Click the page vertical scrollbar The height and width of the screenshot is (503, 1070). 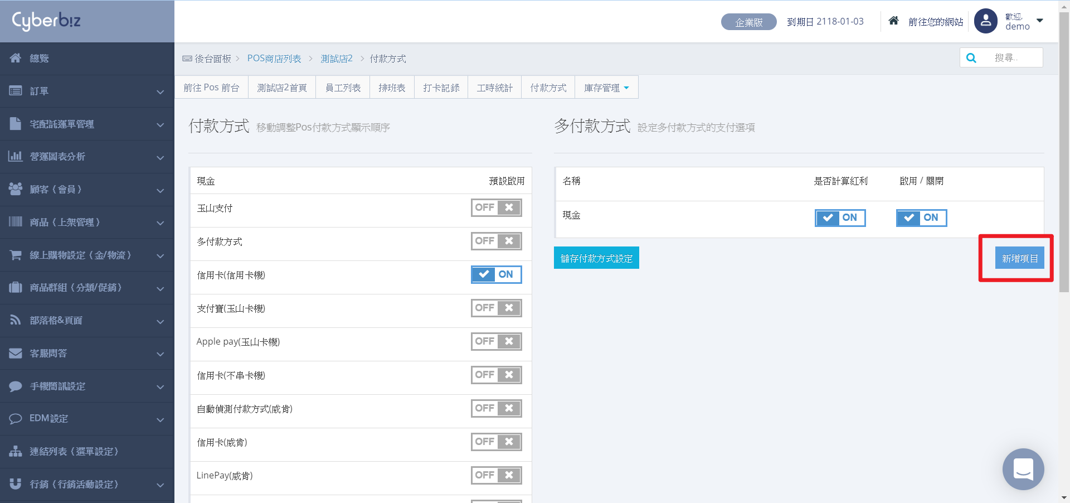pyautogui.click(x=1064, y=152)
